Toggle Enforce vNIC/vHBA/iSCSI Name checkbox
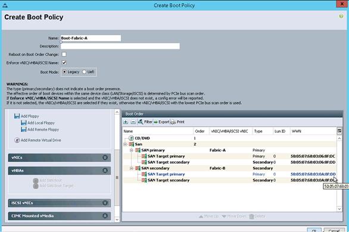349x232 pixels. click(x=64, y=62)
